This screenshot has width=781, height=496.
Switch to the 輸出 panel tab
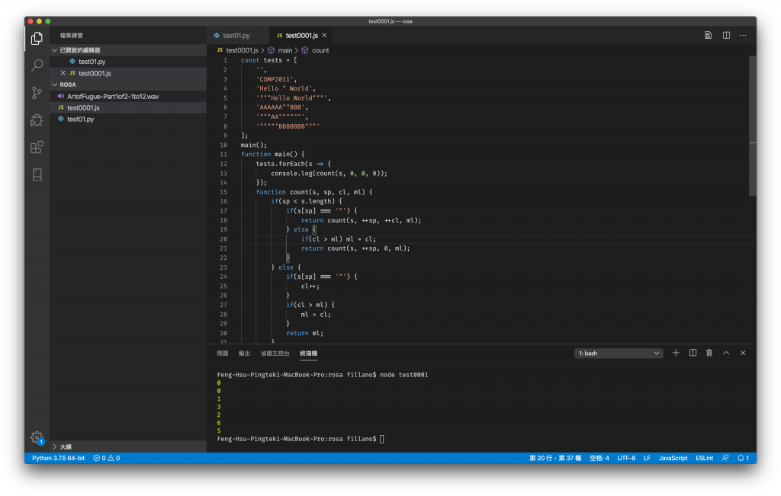click(244, 354)
